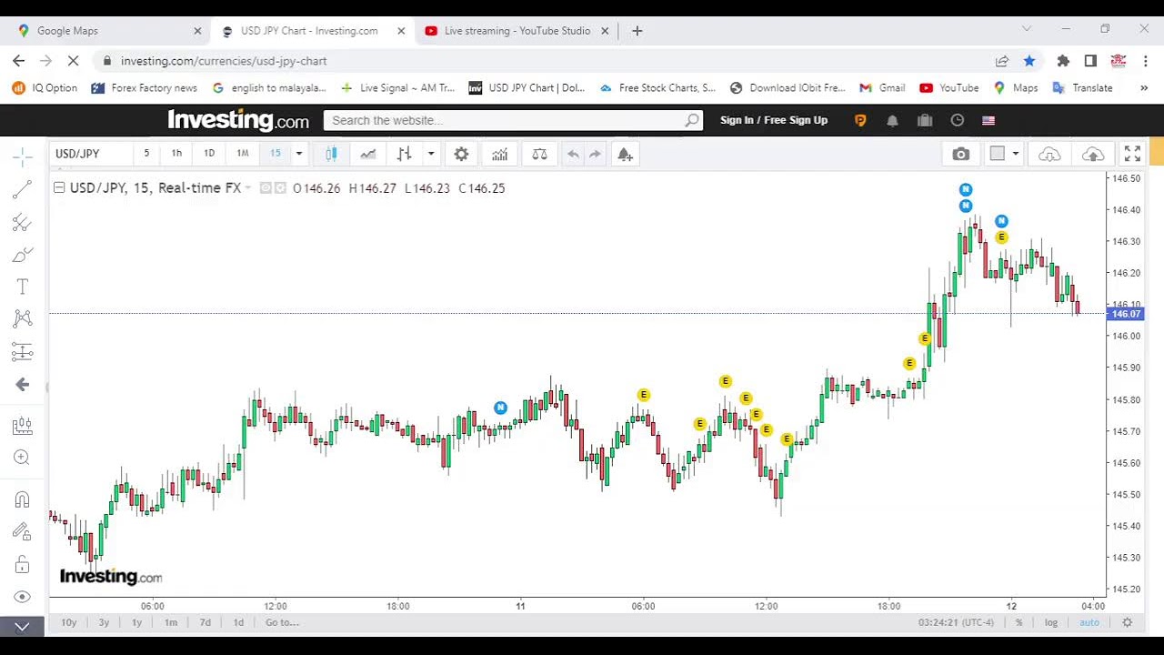Switch to the Google Maps tab
The width and height of the screenshot is (1164, 655).
click(x=109, y=31)
